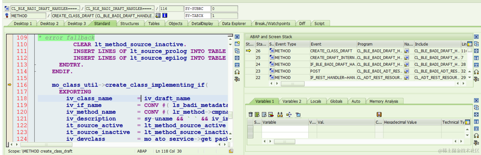Click blue info icon next to method name
The image size is (481, 155).
[165, 16]
